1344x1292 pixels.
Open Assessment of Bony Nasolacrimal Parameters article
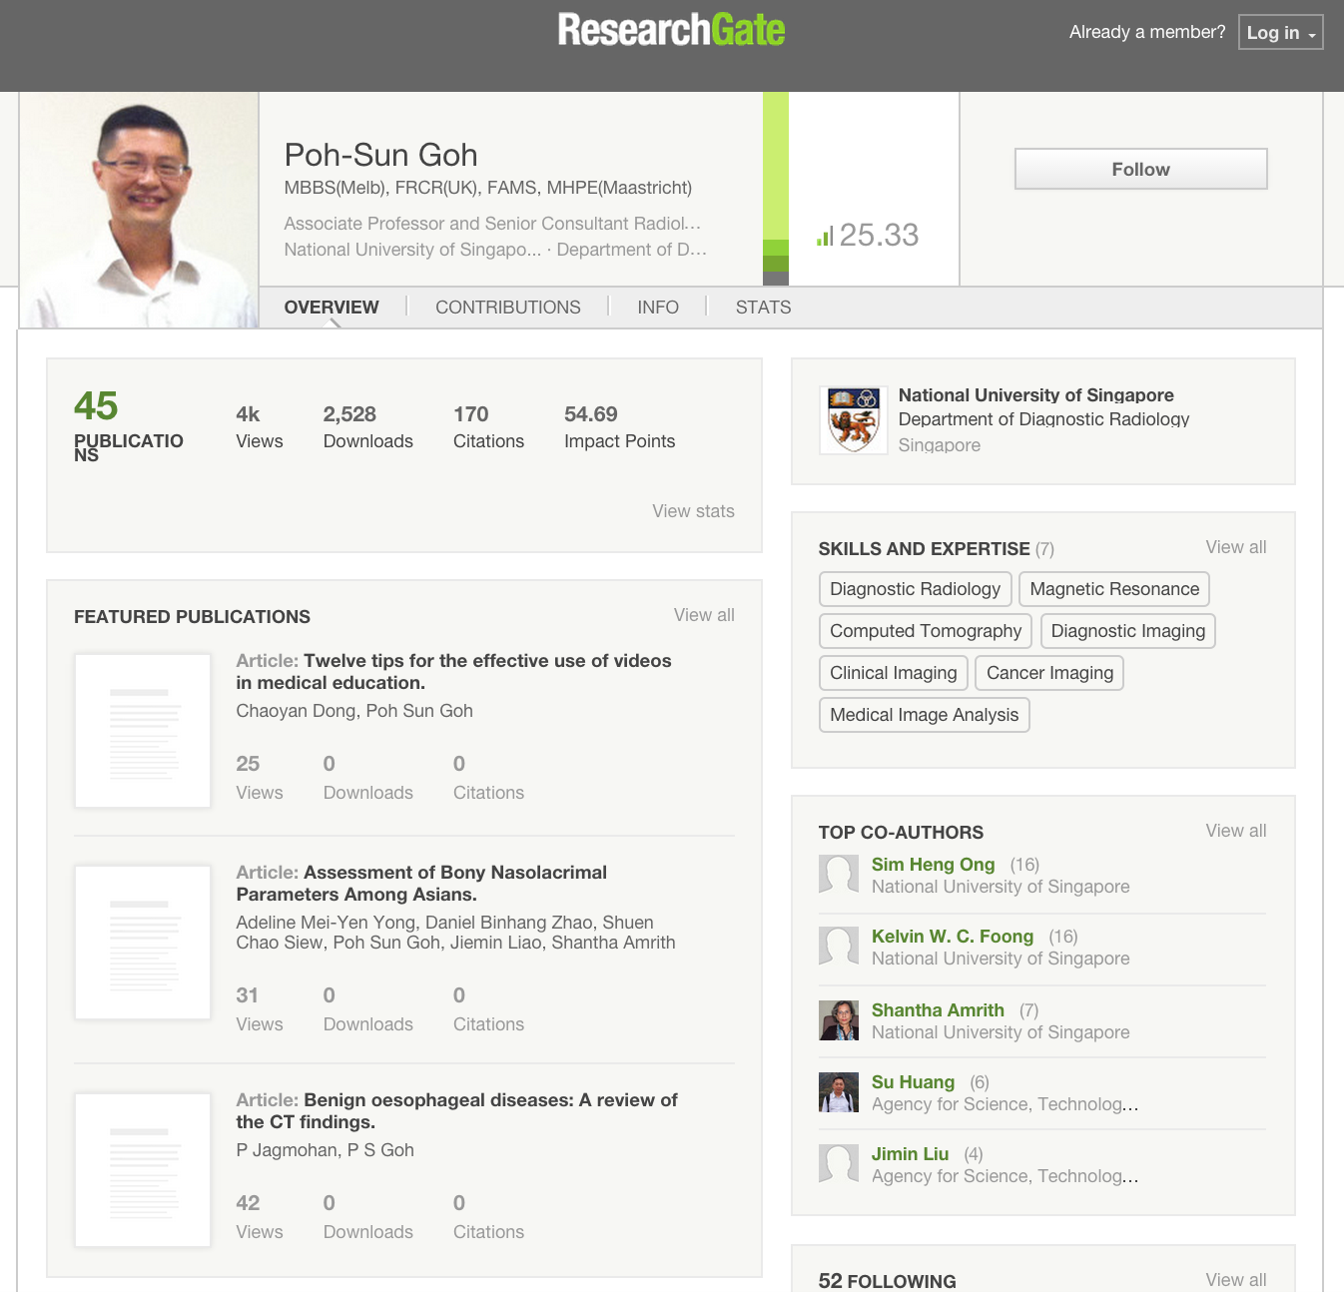coord(421,884)
